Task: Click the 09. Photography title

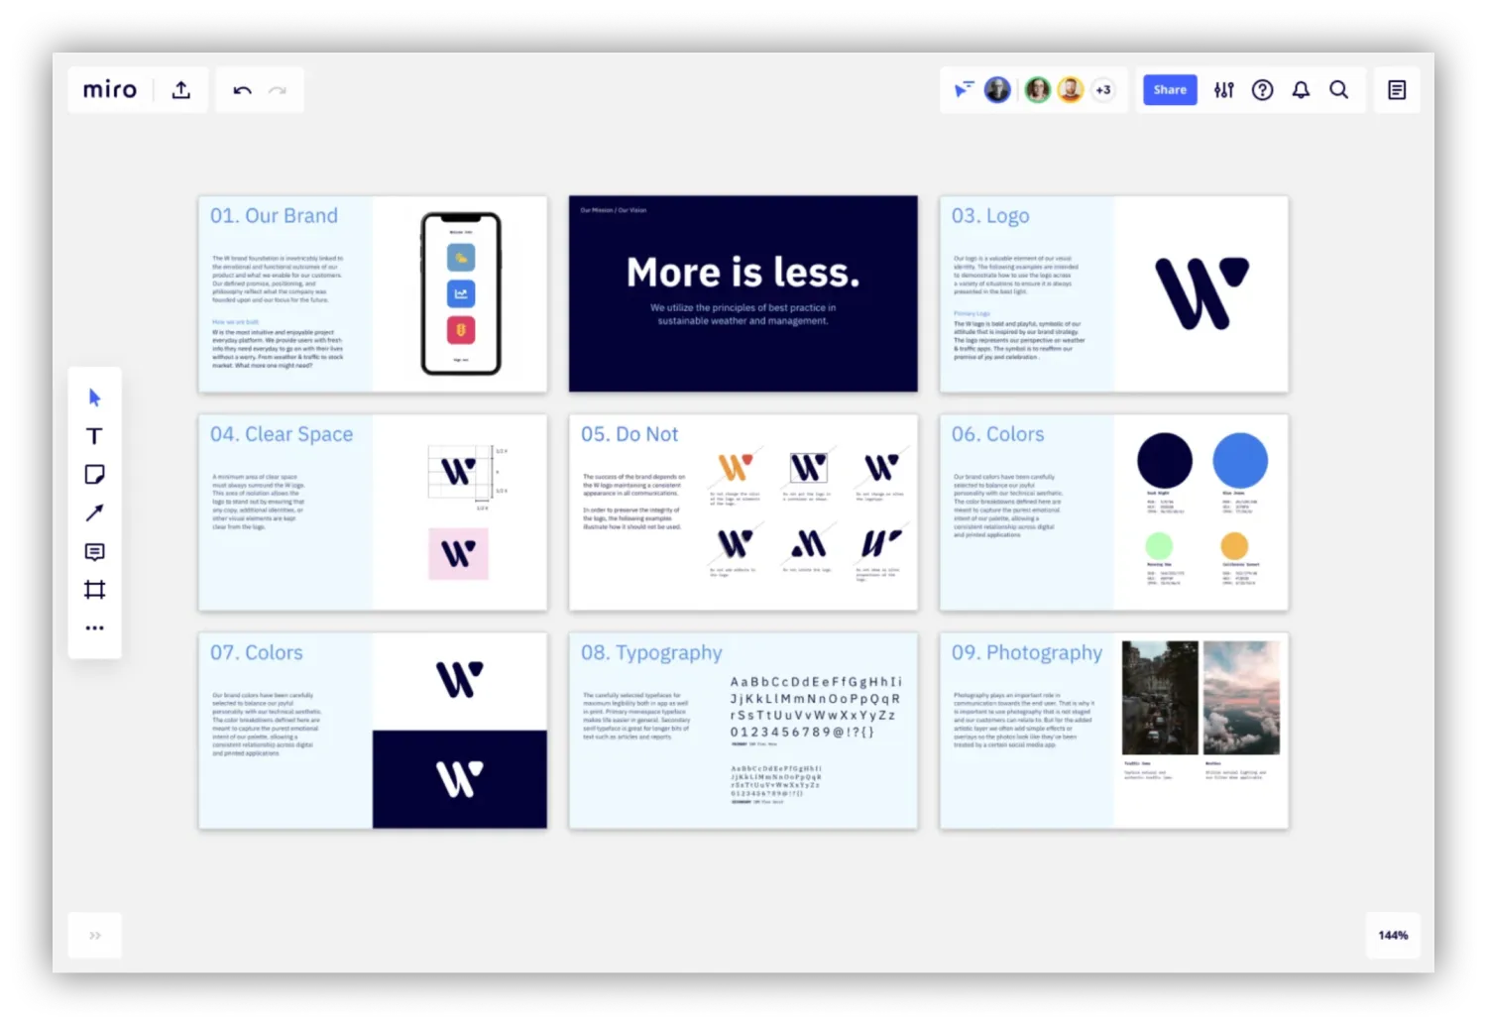Action: pyautogui.click(x=1027, y=652)
